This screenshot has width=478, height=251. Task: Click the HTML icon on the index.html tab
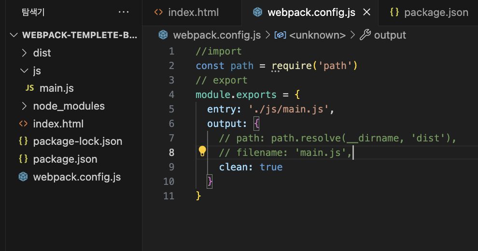(x=158, y=12)
